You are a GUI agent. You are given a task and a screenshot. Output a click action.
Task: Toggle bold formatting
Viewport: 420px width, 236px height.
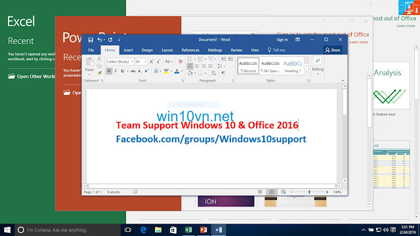(109, 71)
